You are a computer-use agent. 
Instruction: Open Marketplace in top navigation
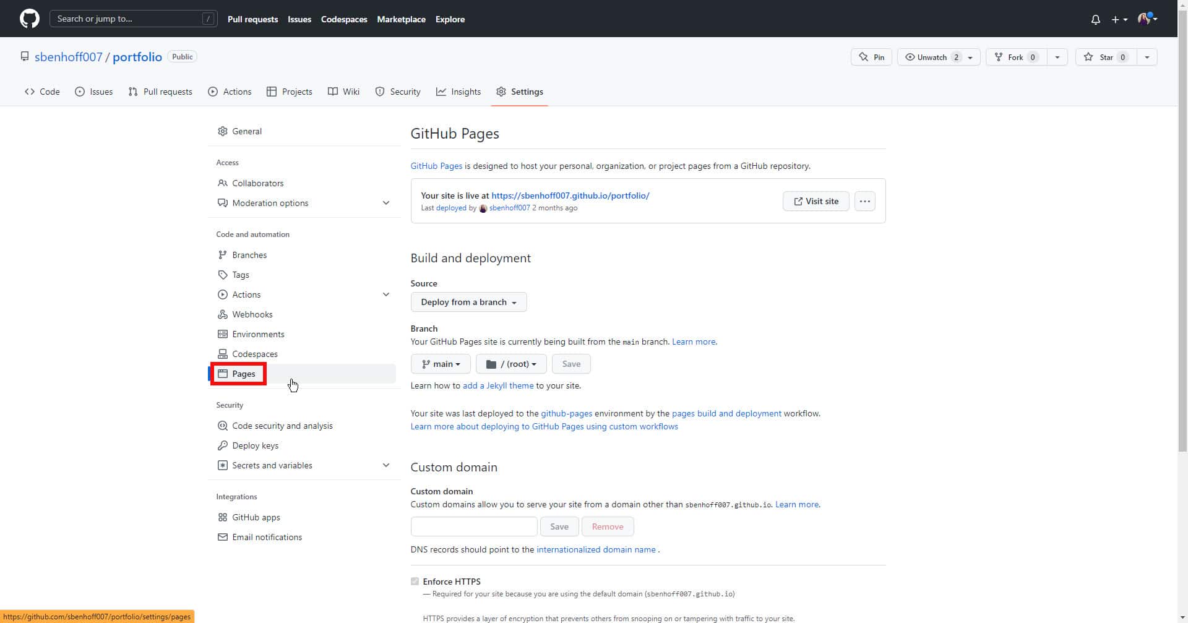tap(401, 19)
